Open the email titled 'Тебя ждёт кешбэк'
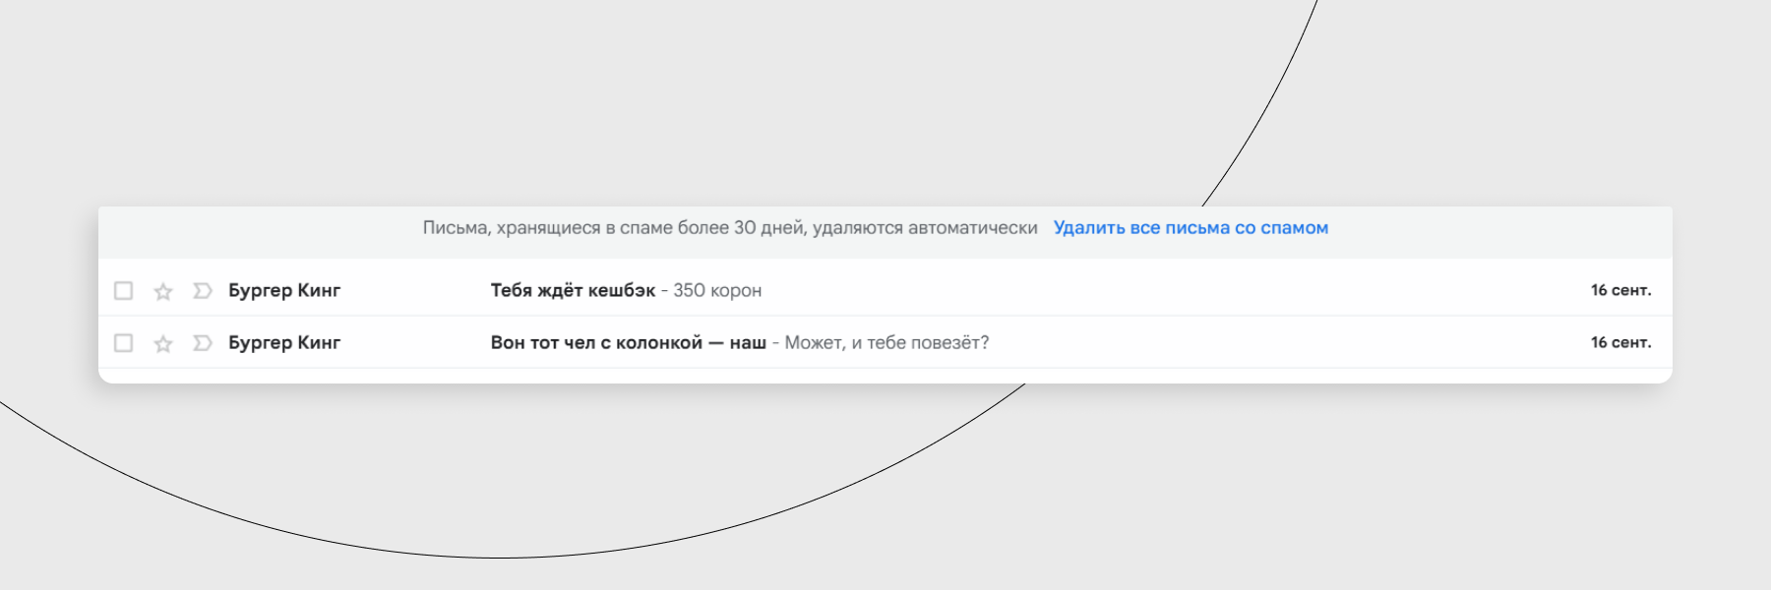Screen dimensions: 1771x590 coord(573,290)
